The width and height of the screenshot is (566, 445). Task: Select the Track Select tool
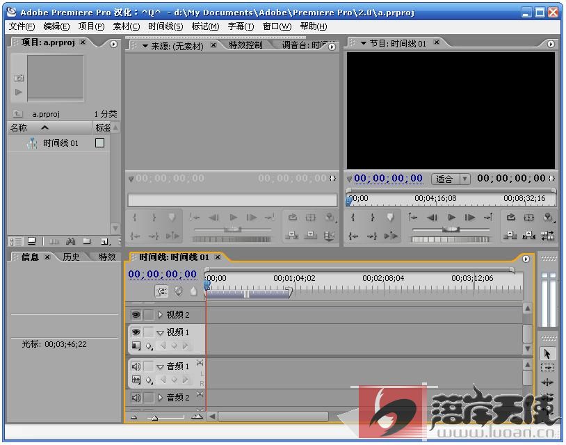coord(547,368)
